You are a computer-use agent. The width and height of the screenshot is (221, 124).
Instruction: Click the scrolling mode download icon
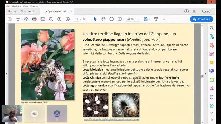pyautogui.click(x=156, y=19)
